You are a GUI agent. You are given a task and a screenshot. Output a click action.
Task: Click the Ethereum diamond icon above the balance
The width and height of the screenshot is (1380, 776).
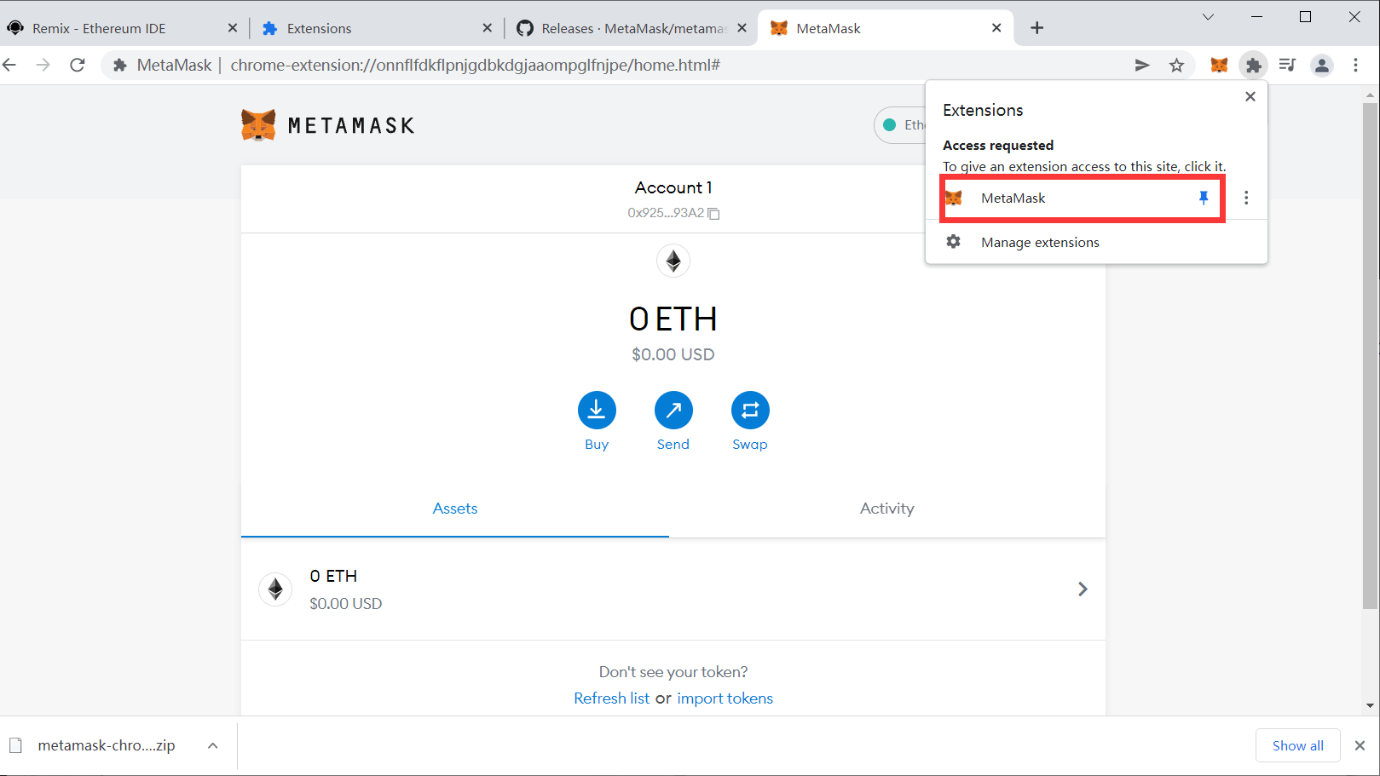[673, 261]
